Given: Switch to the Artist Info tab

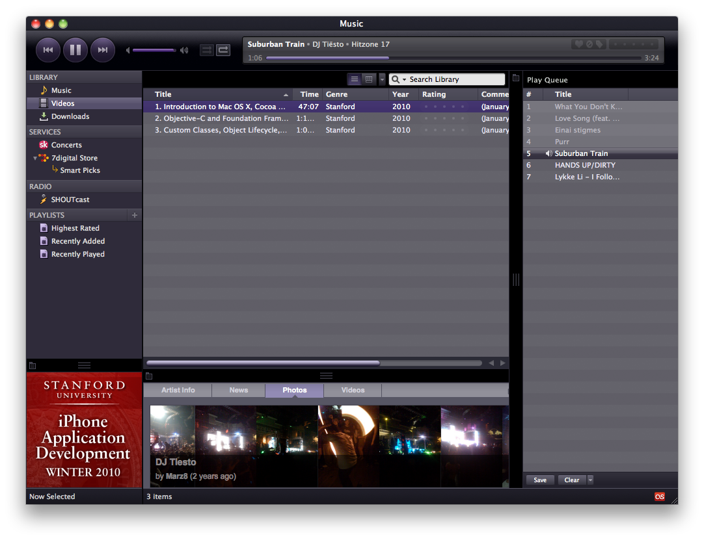Looking at the screenshot, I should point(178,390).
